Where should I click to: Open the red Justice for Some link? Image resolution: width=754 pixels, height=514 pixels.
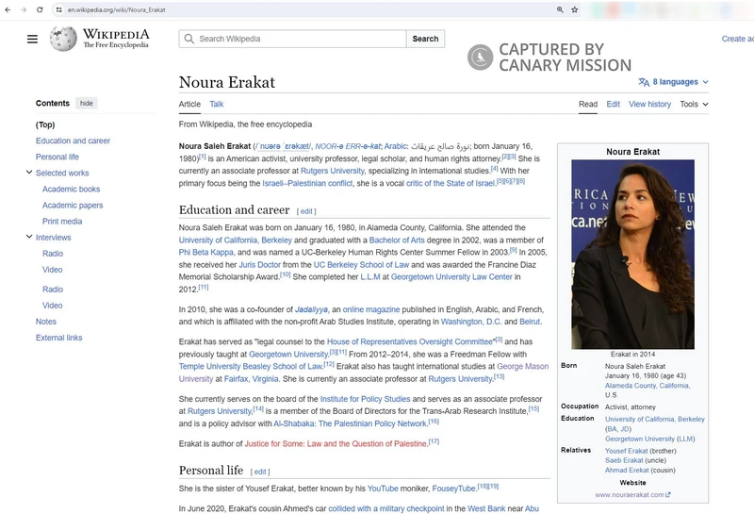point(336,443)
